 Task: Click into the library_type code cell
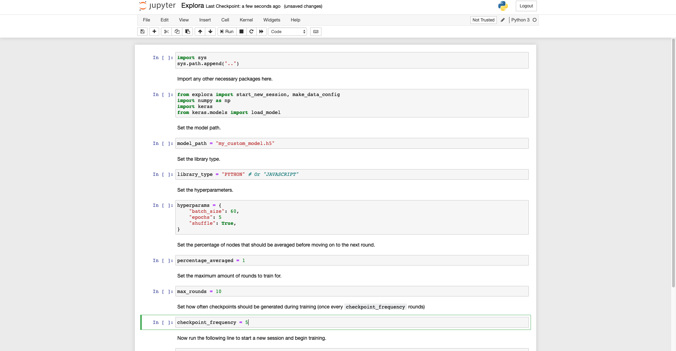point(352,174)
